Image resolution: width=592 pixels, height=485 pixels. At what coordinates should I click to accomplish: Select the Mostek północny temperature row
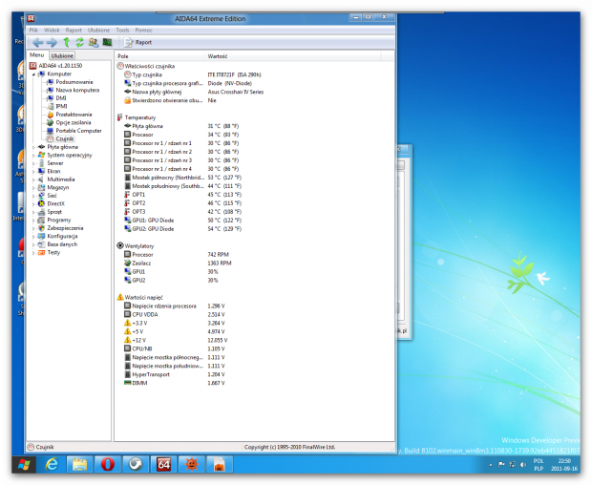coord(182,178)
